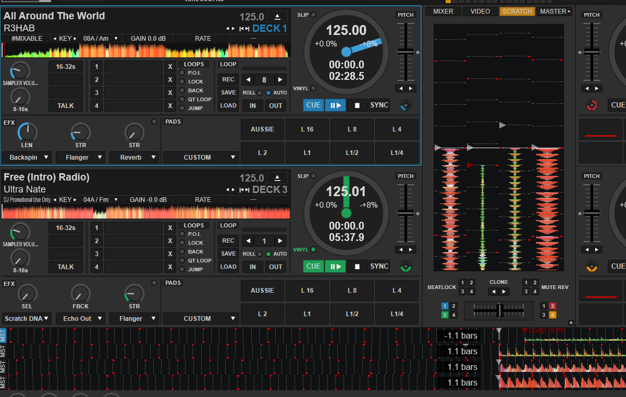Toggle the Deck 1 EFX on/off indicator
626x397 pixels.
click(154, 122)
